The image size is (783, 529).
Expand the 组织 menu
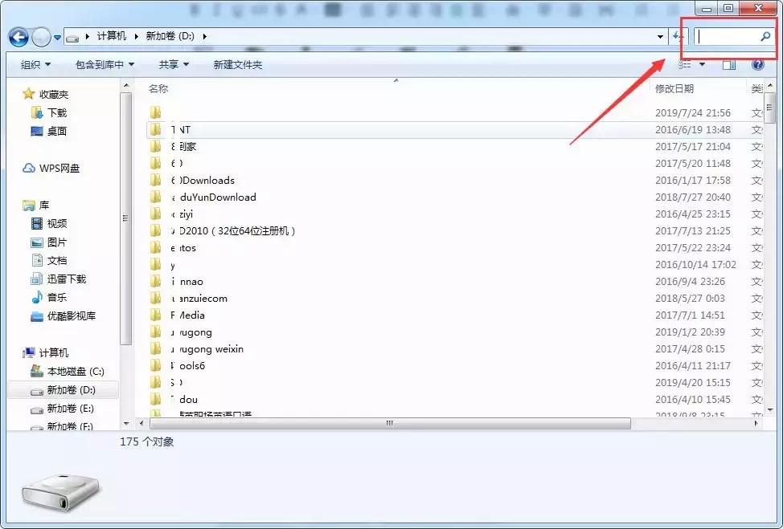[x=34, y=64]
